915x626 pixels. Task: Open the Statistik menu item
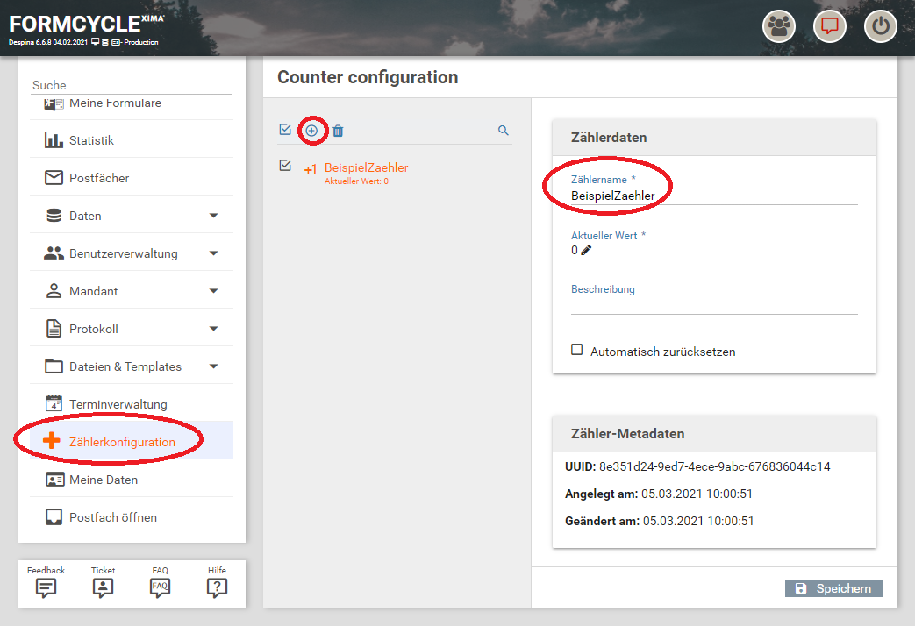point(91,140)
